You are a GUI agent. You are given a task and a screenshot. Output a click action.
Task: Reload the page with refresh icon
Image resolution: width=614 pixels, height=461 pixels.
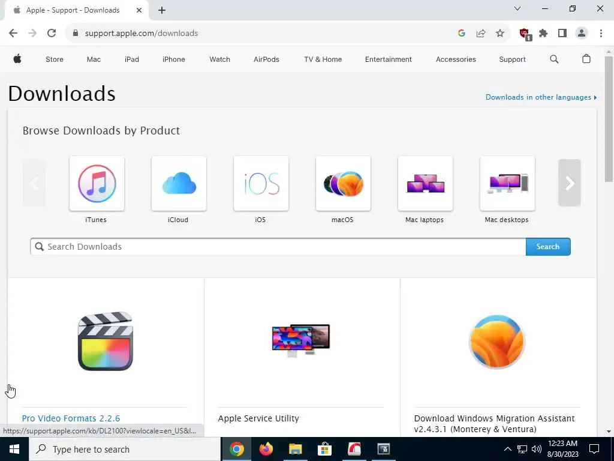pos(52,34)
